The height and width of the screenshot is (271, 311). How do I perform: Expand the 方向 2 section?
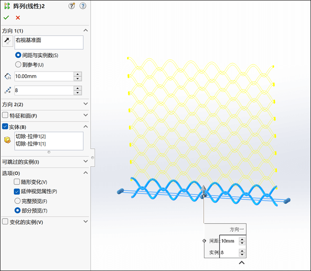[x=85, y=104]
